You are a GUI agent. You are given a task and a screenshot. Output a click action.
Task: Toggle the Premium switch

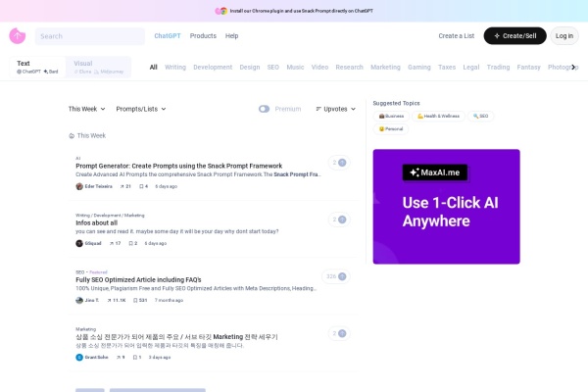point(264,109)
